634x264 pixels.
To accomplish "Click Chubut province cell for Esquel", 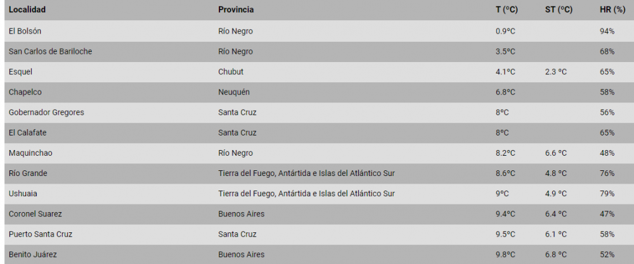I will click(231, 72).
